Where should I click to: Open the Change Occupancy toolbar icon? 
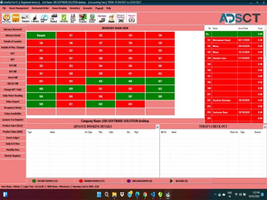click(102, 18)
